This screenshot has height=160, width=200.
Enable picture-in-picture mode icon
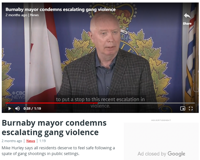point(183,108)
